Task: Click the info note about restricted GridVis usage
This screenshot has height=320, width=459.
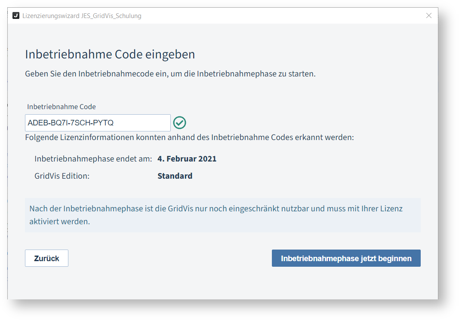Action: point(223,215)
